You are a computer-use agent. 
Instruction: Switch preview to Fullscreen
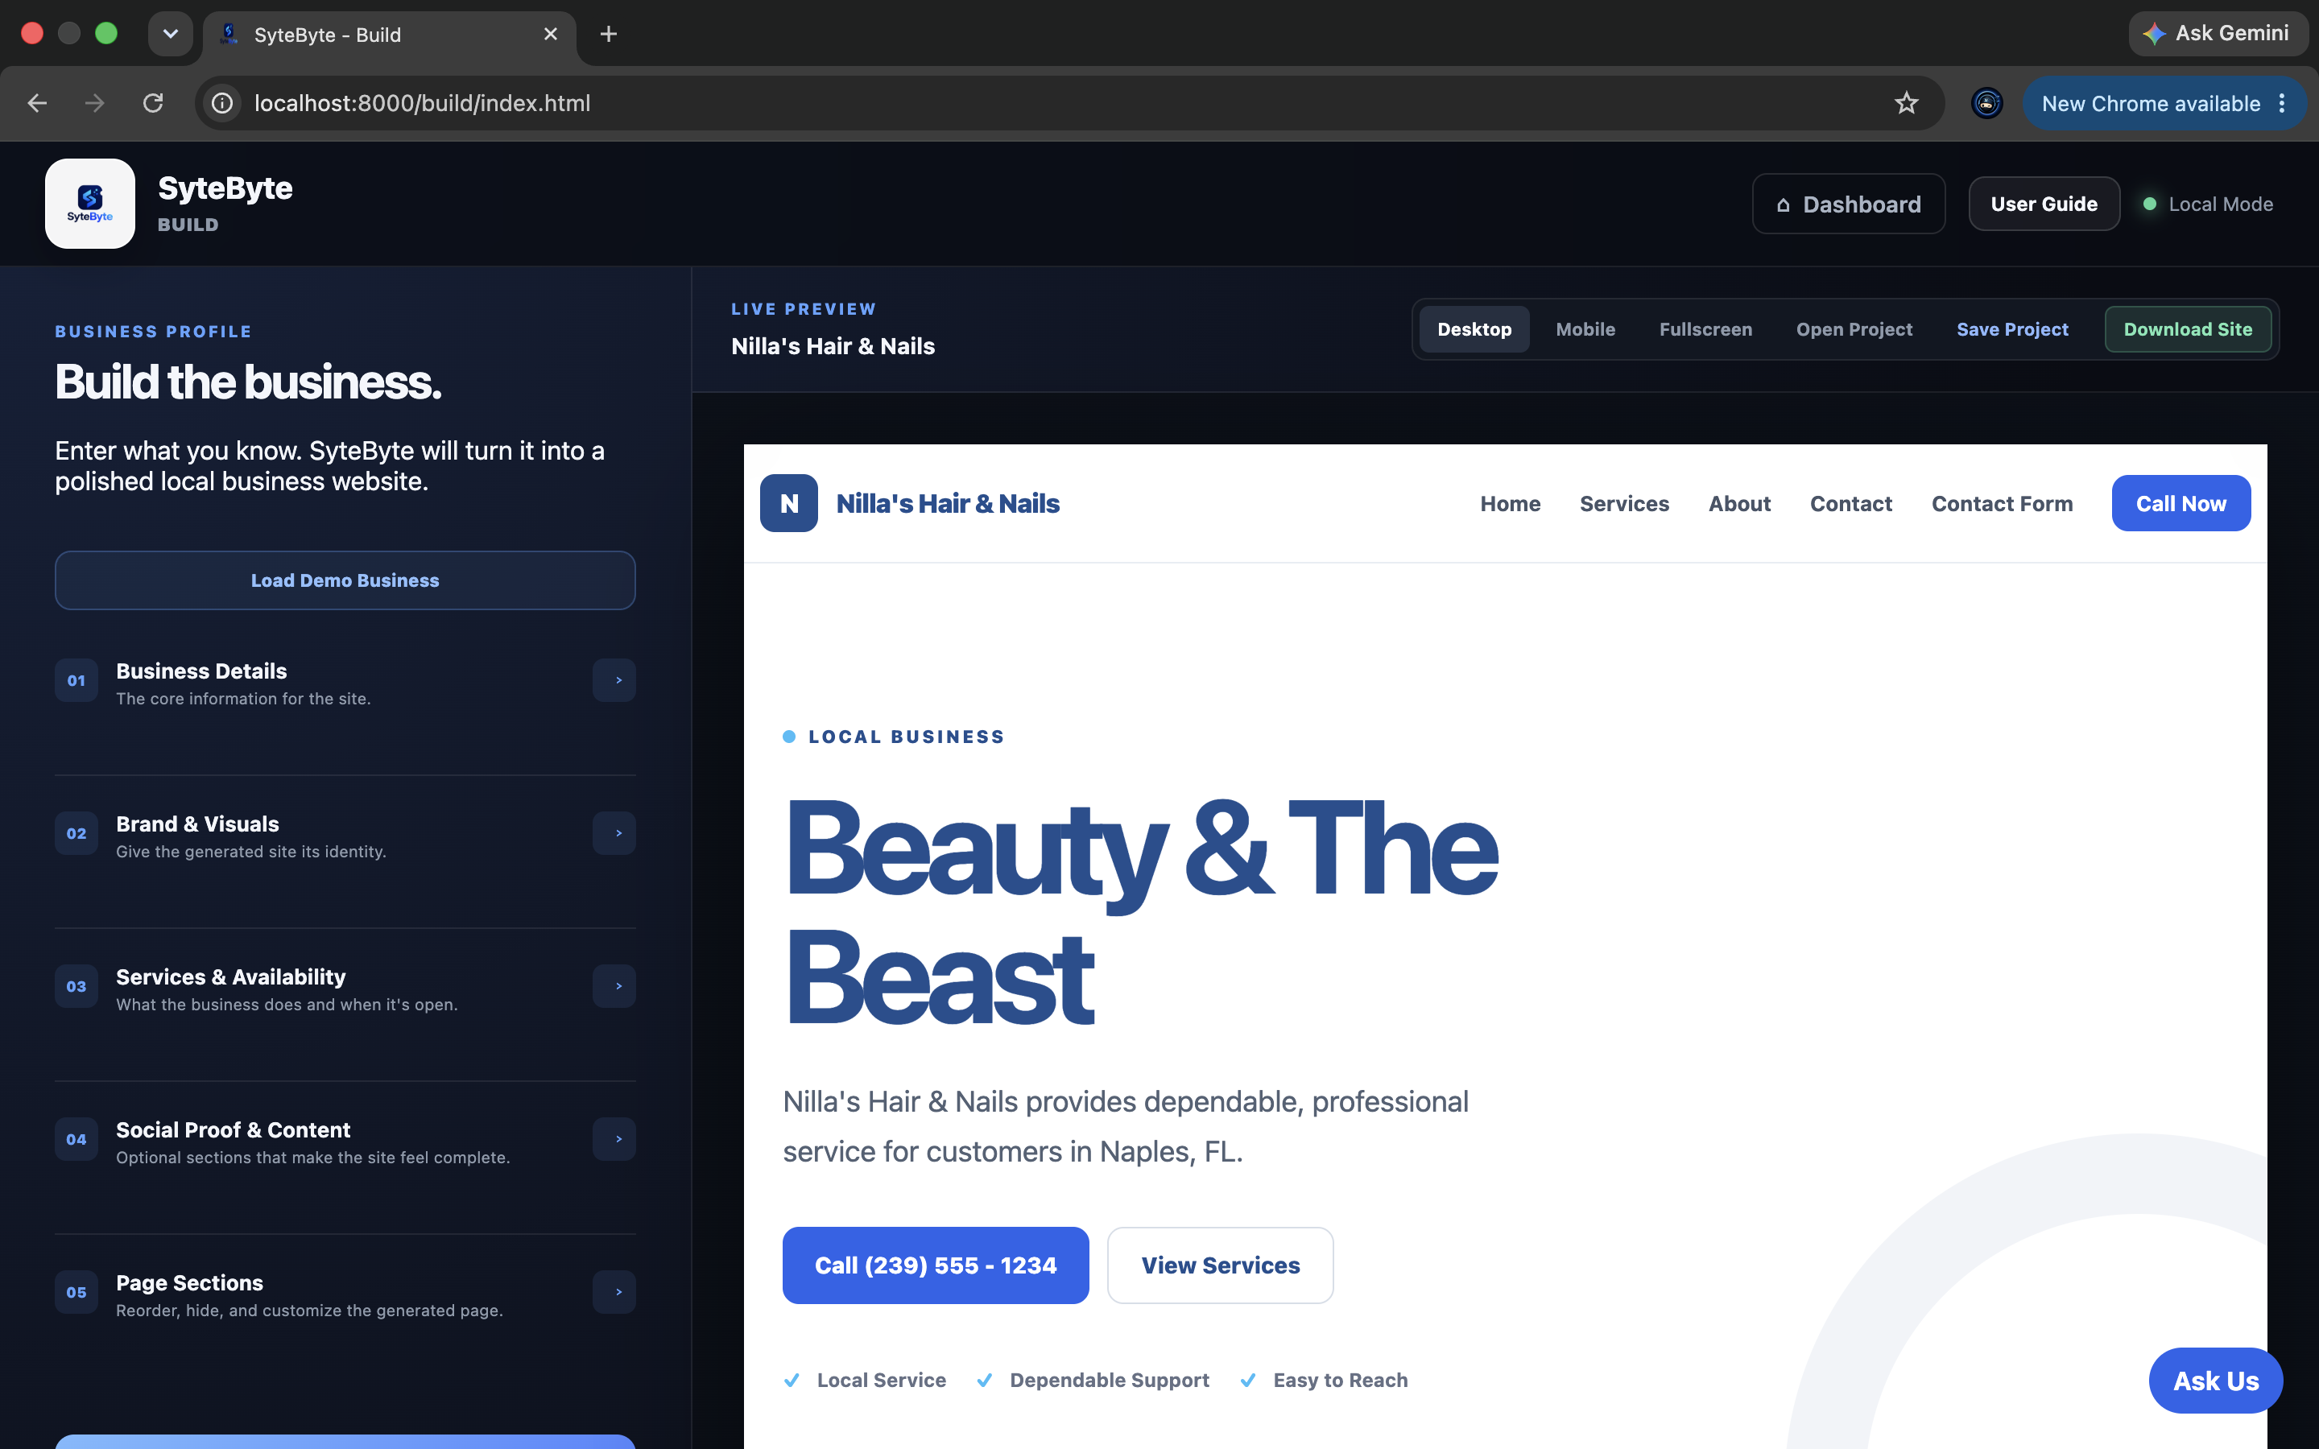click(1705, 330)
